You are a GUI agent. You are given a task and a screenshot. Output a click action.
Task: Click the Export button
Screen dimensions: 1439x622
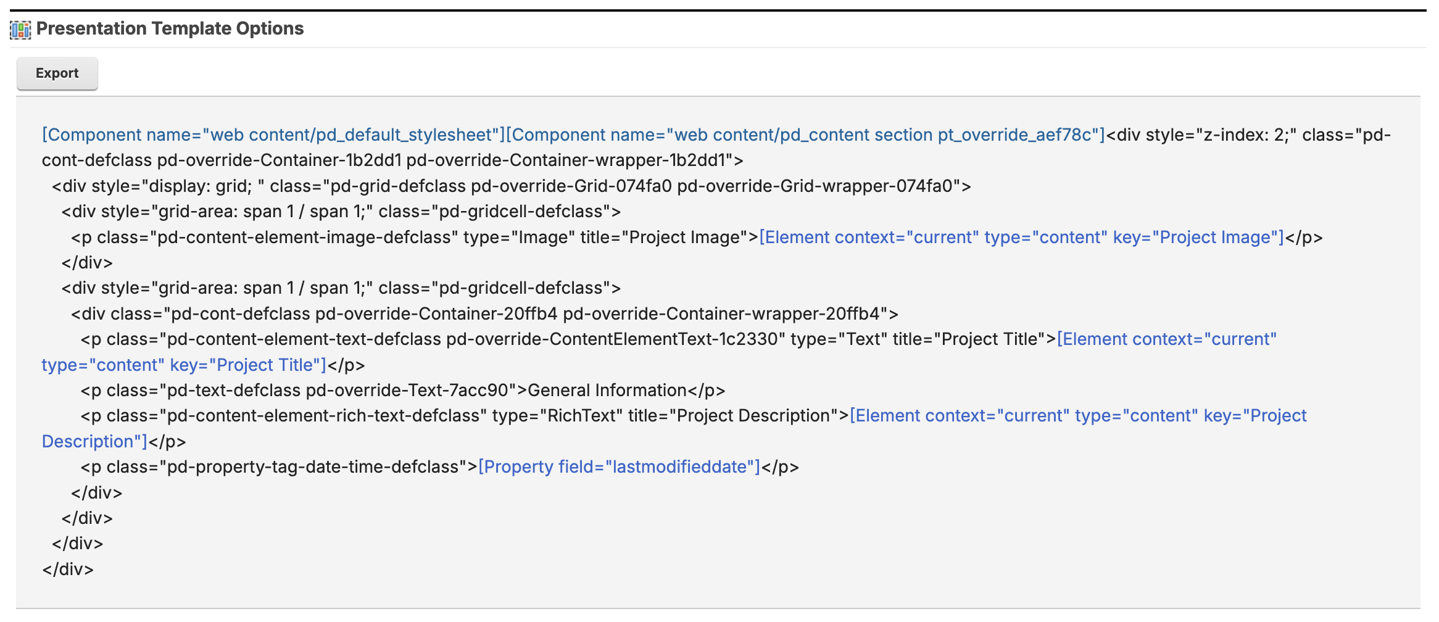(57, 73)
